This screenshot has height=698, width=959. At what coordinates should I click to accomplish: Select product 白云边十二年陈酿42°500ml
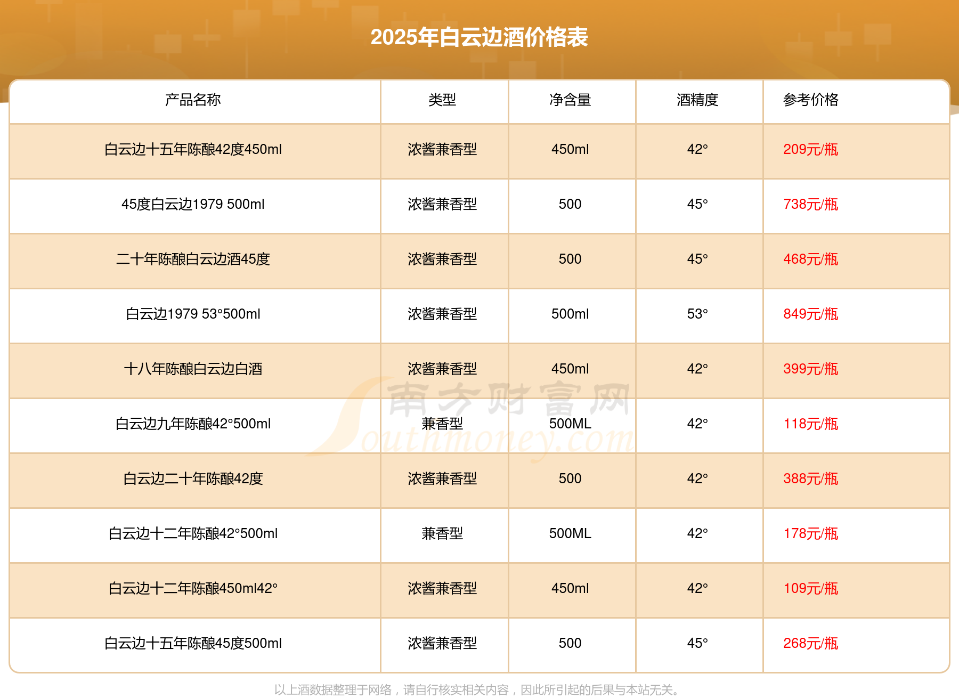[x=193, y=533]
